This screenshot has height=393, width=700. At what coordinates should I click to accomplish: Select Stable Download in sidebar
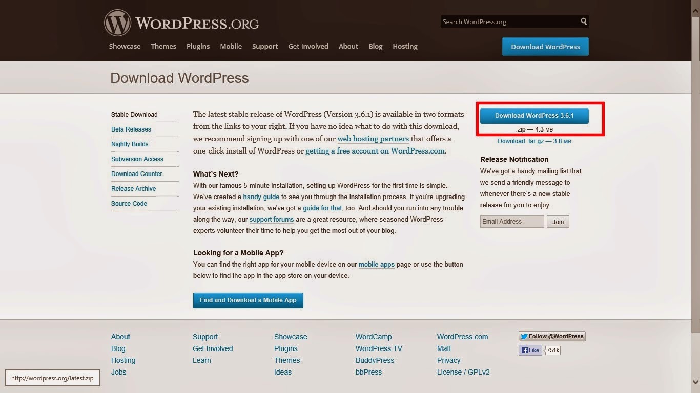click(x=134, y=115)
